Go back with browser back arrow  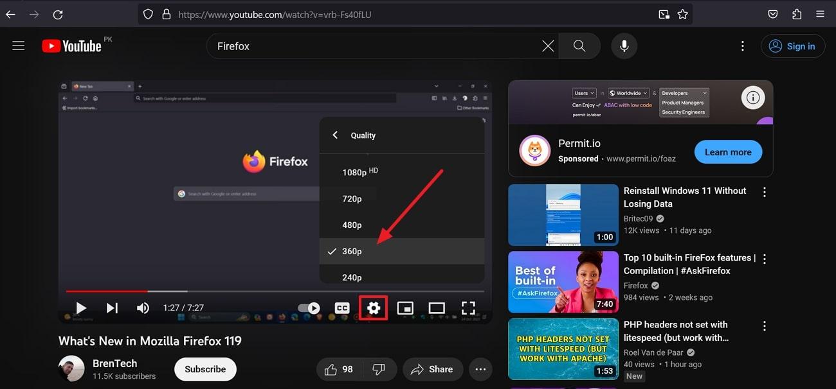pos(10,14)
